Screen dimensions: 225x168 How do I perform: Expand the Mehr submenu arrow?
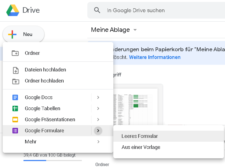[x=98, y=141]
